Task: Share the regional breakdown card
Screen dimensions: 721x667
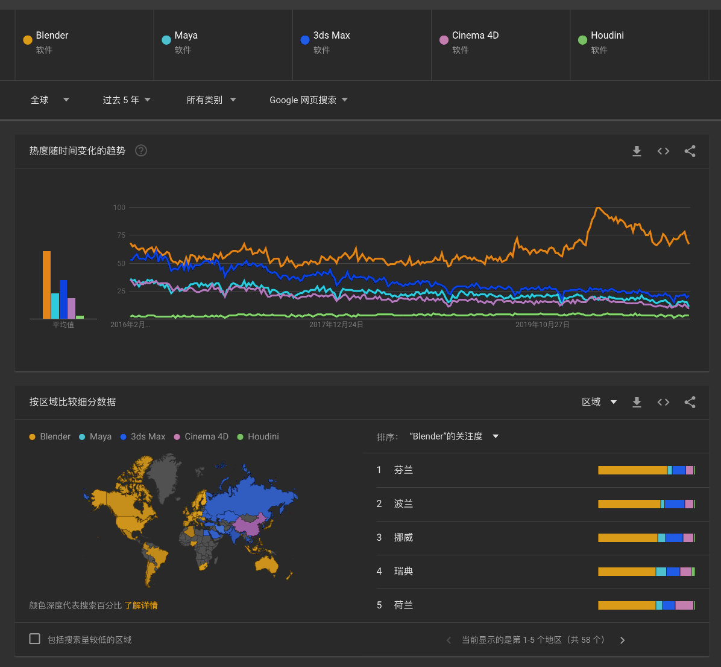Action: [690, 402]
